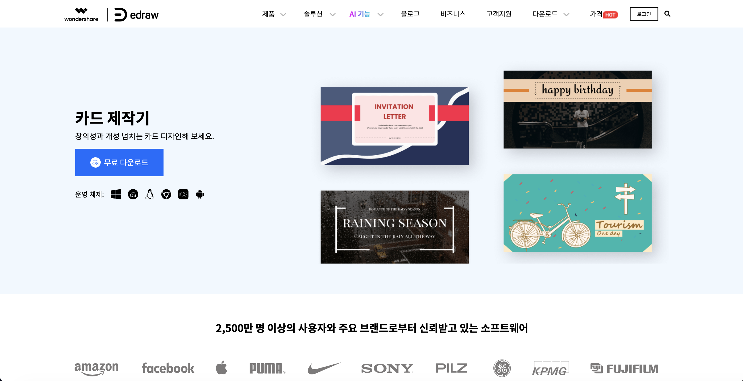The image size is (743, 381).
Task: Select the iOS platform icon
Action: point(183,195)
